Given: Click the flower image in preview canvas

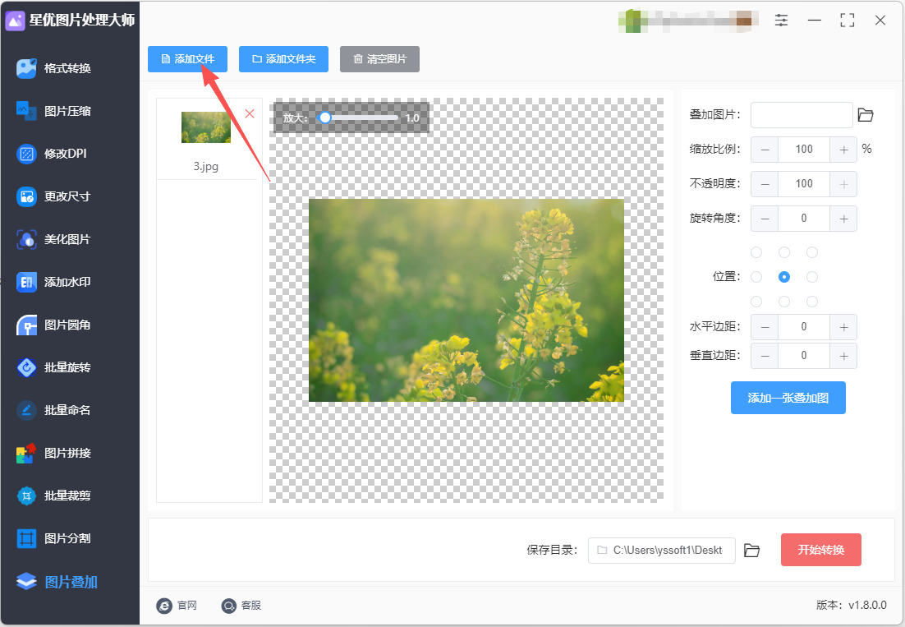Looking at the screenshot, I should 466,300.
